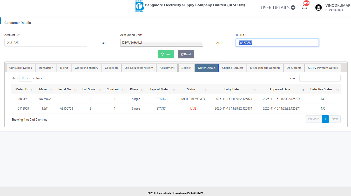Open the notifications bell icon
351x196 pixels.
pyautogui.click(x=305, y=8)
